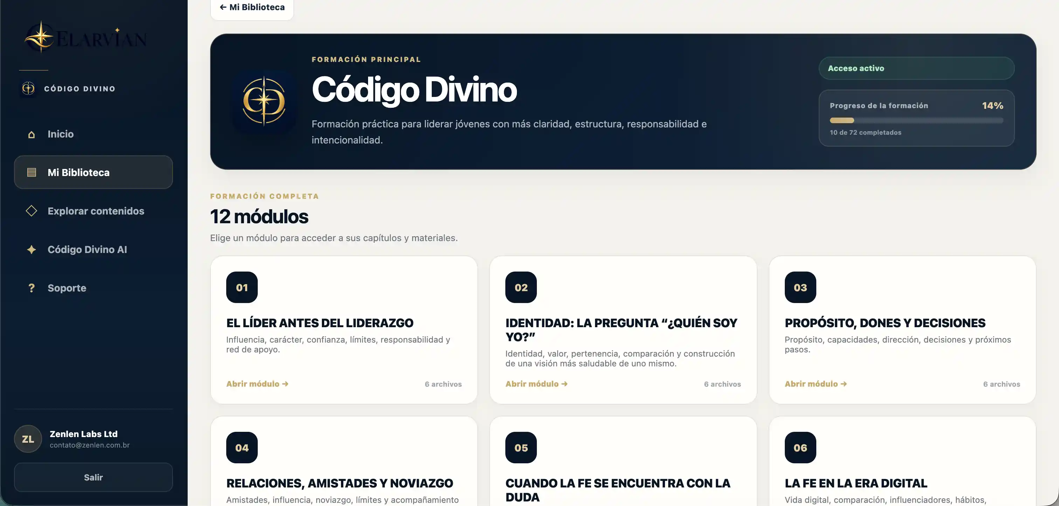
Task: Click the home icon beside Inicio
Action: tap(31, 134)
